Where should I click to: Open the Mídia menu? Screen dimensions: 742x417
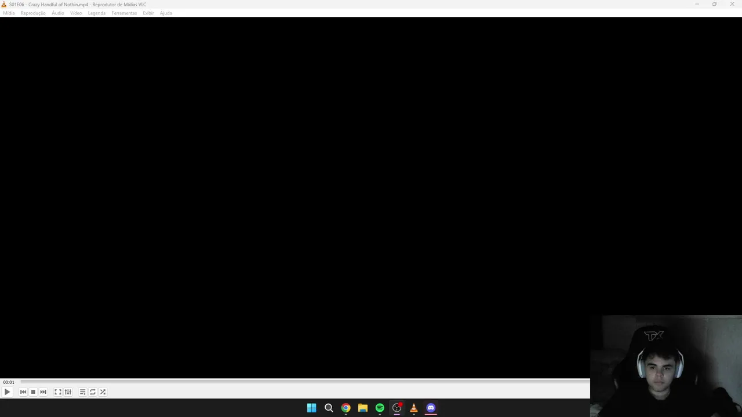pyautogui.click(x=9, y=13)
